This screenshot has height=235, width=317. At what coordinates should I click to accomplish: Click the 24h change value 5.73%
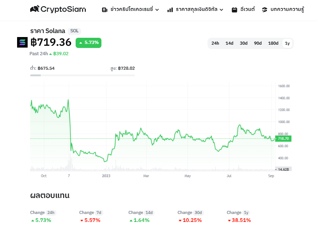pyautogui.click(x=41, y=220)
